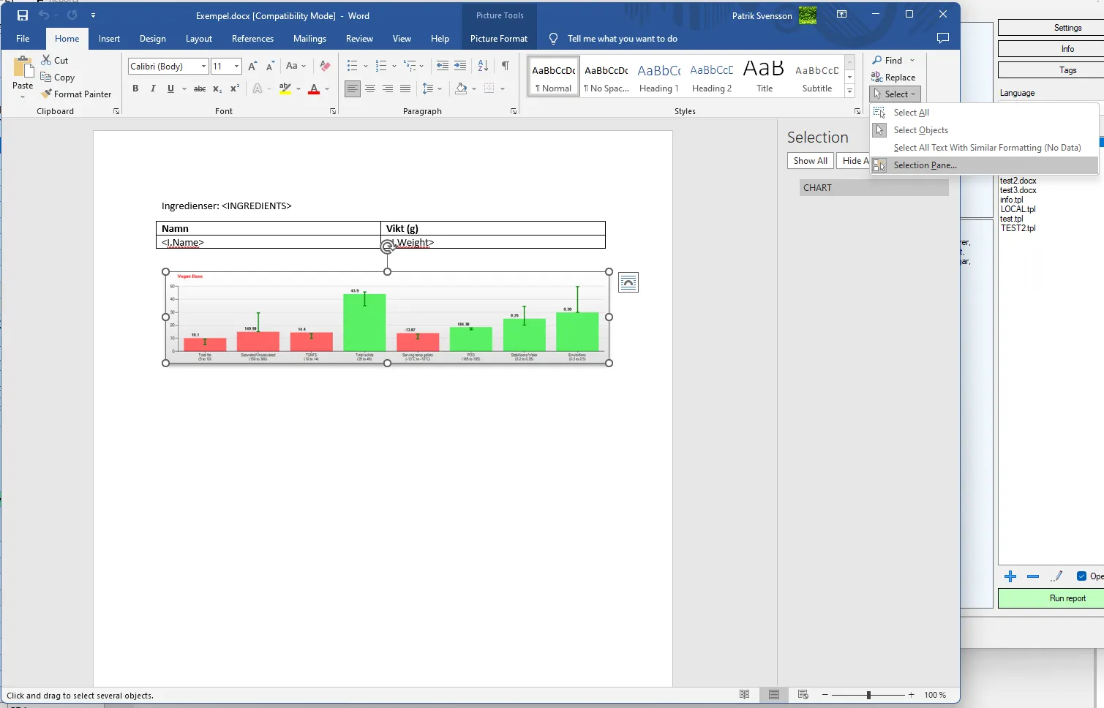This screenshot has width=1104, height=708.
Task: Show paragraph marks with the pilcrow icon
Action: pyautogui.click(x=506, y=66)
